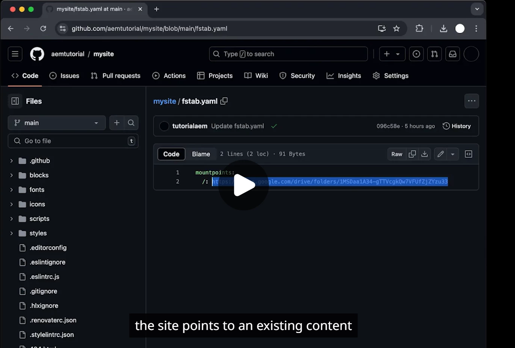
Task: Focus the 'Type / to search' box
Action: point(288,54)
